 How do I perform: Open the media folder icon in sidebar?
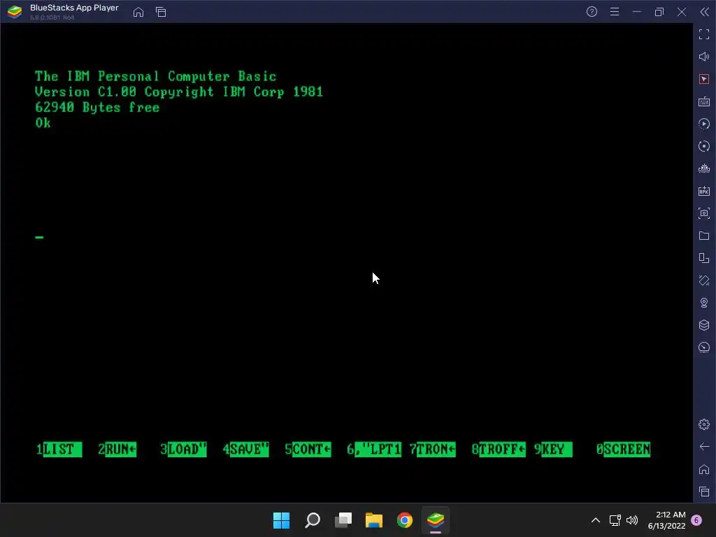pyautogui.click(x=703, y=236)
